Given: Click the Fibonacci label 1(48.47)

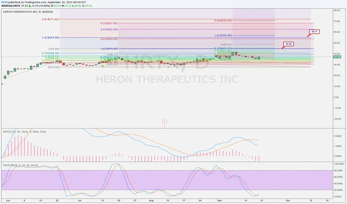Looking at the screenshot, I should [226, 45].
